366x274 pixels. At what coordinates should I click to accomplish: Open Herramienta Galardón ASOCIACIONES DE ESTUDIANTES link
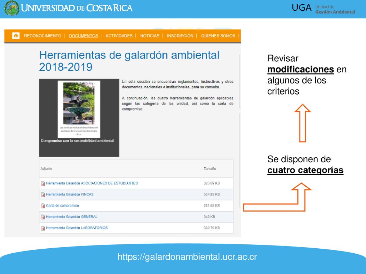[x=92, y=183]
